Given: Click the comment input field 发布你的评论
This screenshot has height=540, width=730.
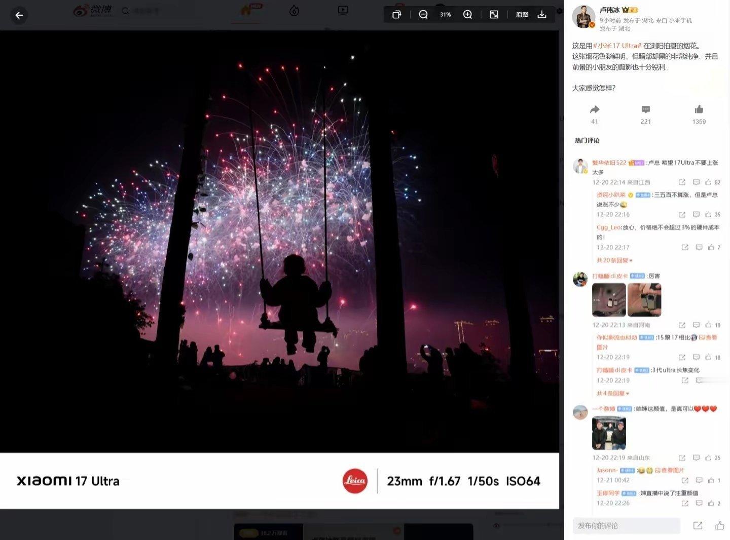Looking at the screenshot, I should (627, 526).
